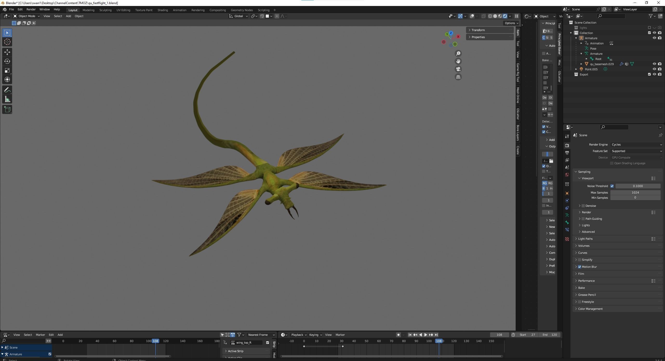Hide Point.005 with its eye icon
665x361 pixels.
[654, 69]
